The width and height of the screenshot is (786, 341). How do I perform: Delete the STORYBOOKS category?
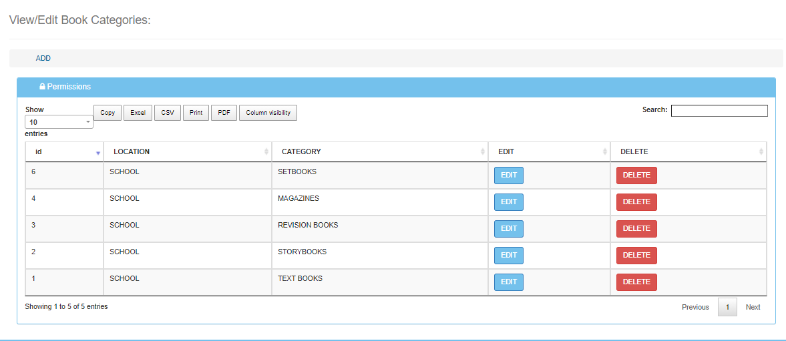click(636, 256)
